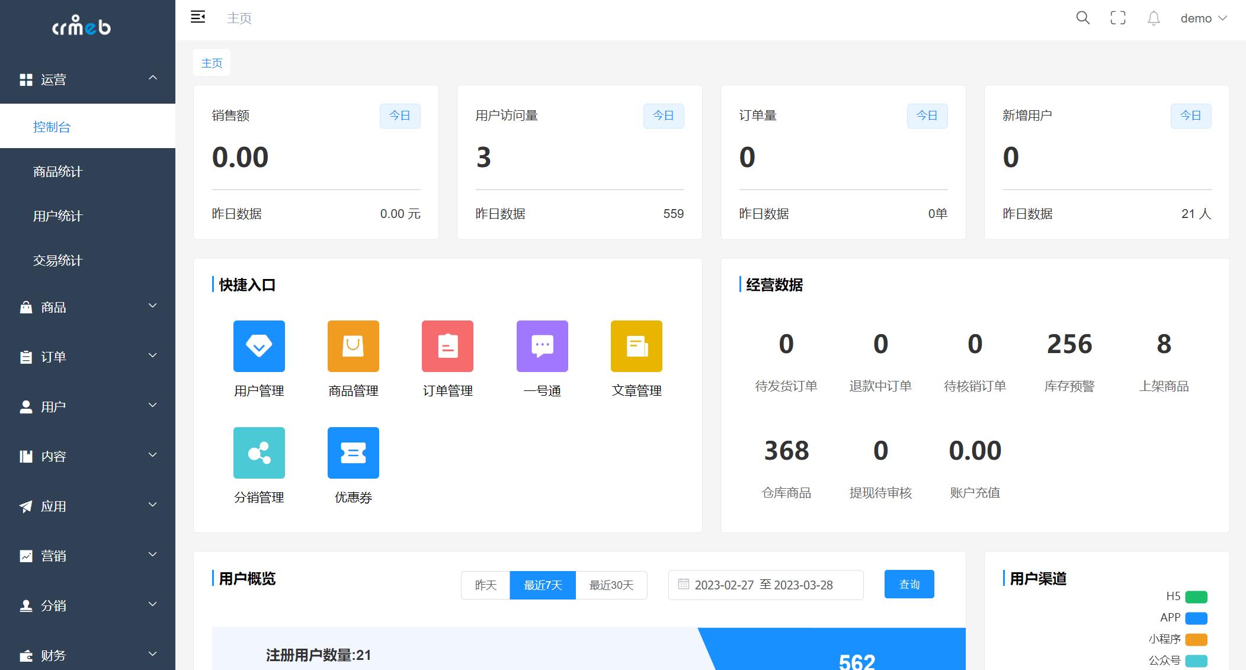The image size is (1246, 670).
Task: Expand the 内容 menu chevron
Action: [x=153, y=455]
